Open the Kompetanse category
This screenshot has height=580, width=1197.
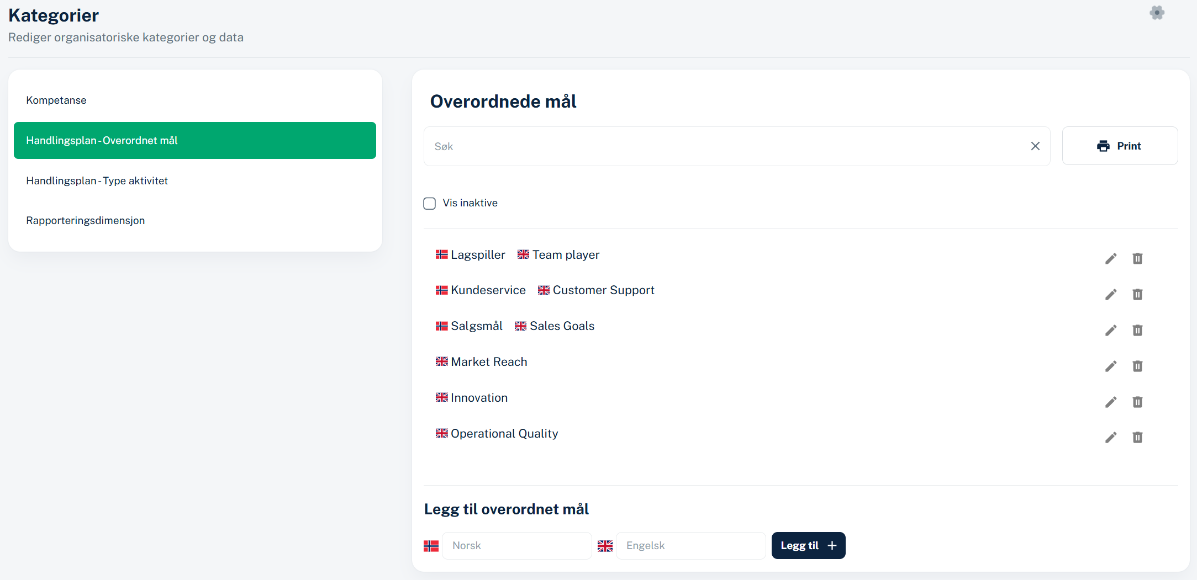(56, 100)
